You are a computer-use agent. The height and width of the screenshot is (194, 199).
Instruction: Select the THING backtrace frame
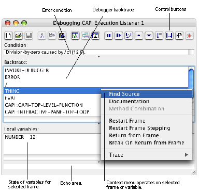coord(52,91)
